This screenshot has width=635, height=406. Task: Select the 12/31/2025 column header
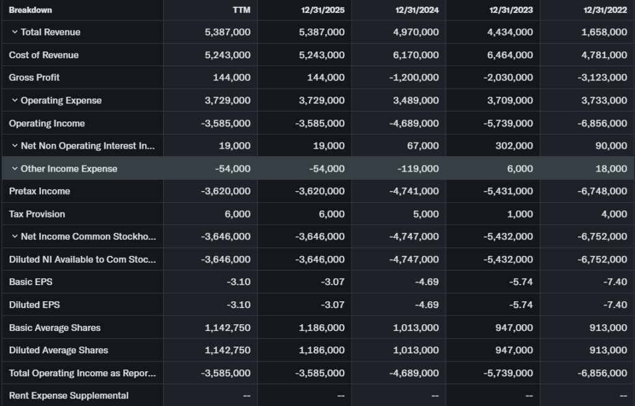point(324,10)
